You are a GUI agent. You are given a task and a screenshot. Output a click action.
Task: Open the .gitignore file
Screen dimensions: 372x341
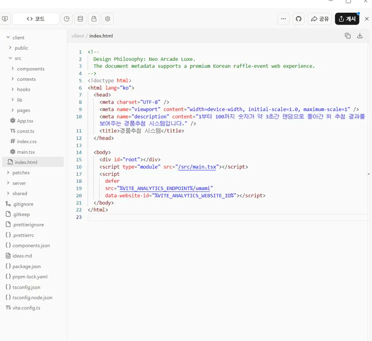pyautogui.click(x=23, y=204)
